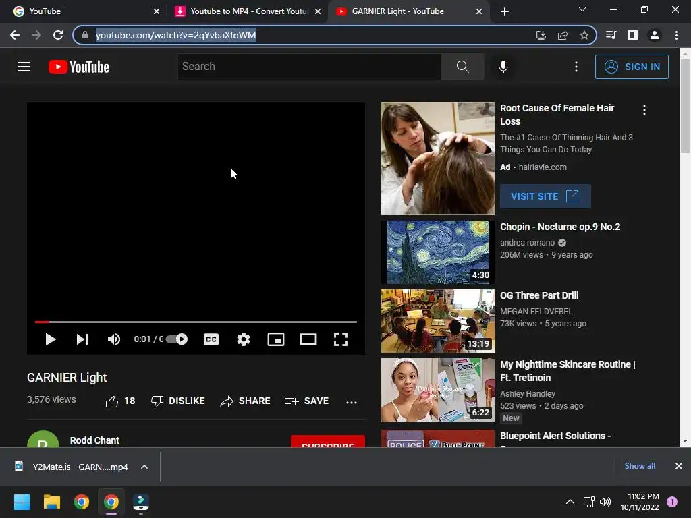Open more actions ellipsis under video
This screenshot has height=518, width=691.
pyautogui.click(x=351, y=402)
